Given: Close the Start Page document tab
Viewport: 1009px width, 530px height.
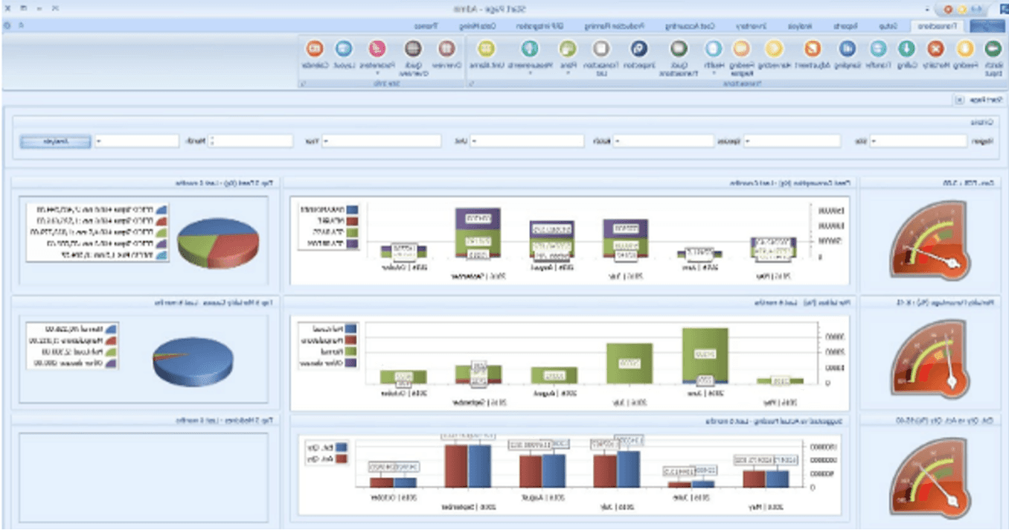Looking at the screenshot, I should [959, 99].
